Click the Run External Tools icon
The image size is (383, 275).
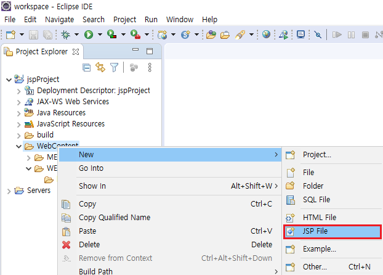point(135,35)
